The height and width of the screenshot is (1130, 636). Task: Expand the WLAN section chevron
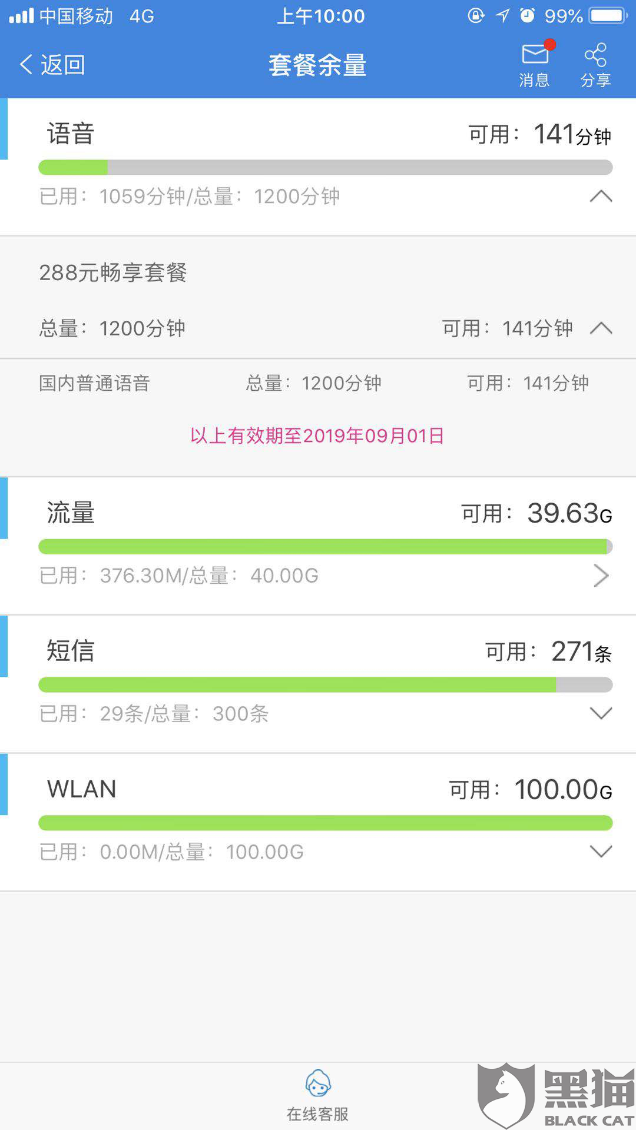[x=601, y=852]
